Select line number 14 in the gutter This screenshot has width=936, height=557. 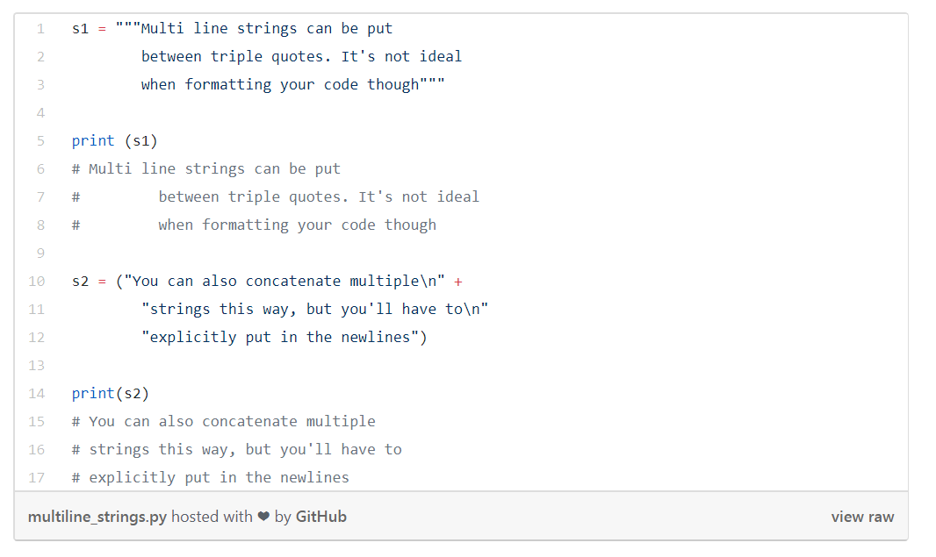37,393
